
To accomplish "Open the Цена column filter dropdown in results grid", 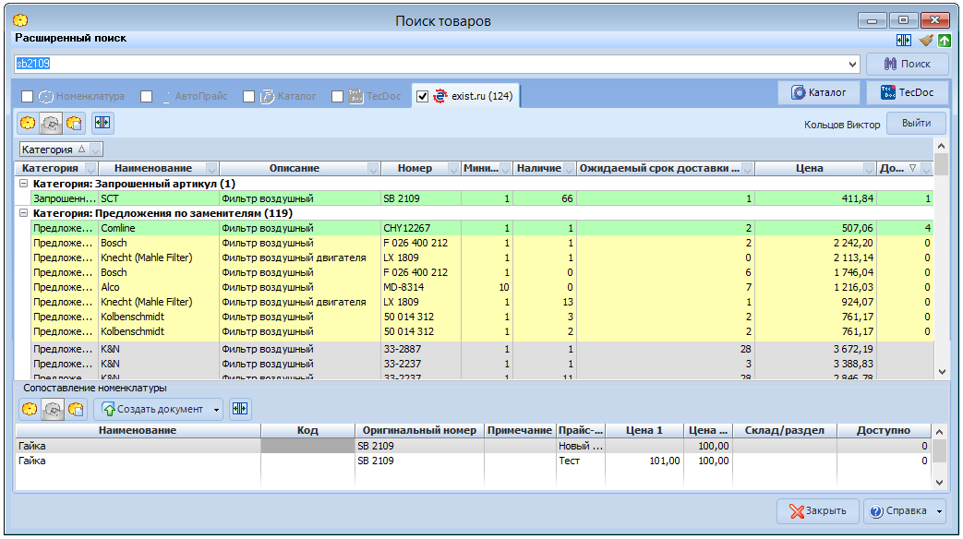I will 869,169.
